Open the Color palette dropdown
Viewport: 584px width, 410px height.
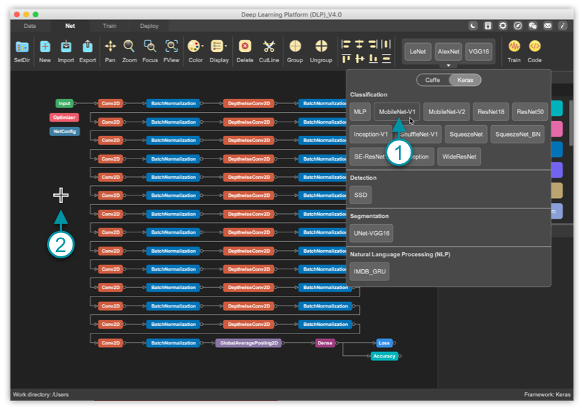coord(195,47)
